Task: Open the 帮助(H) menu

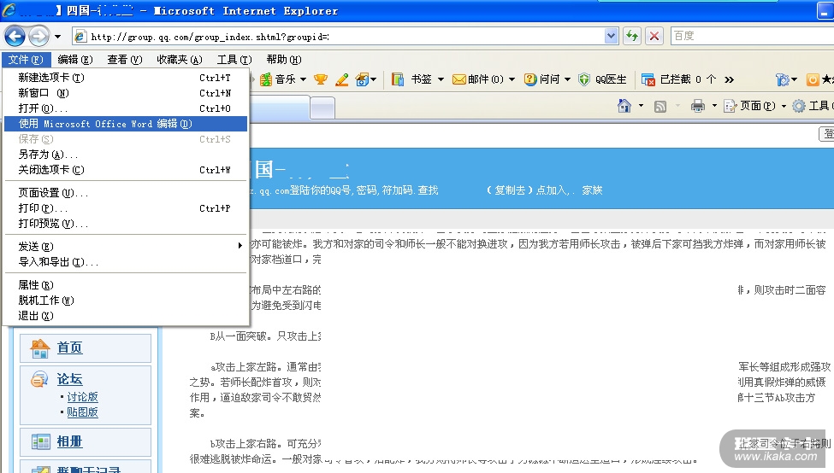Action: coord(283,60)
